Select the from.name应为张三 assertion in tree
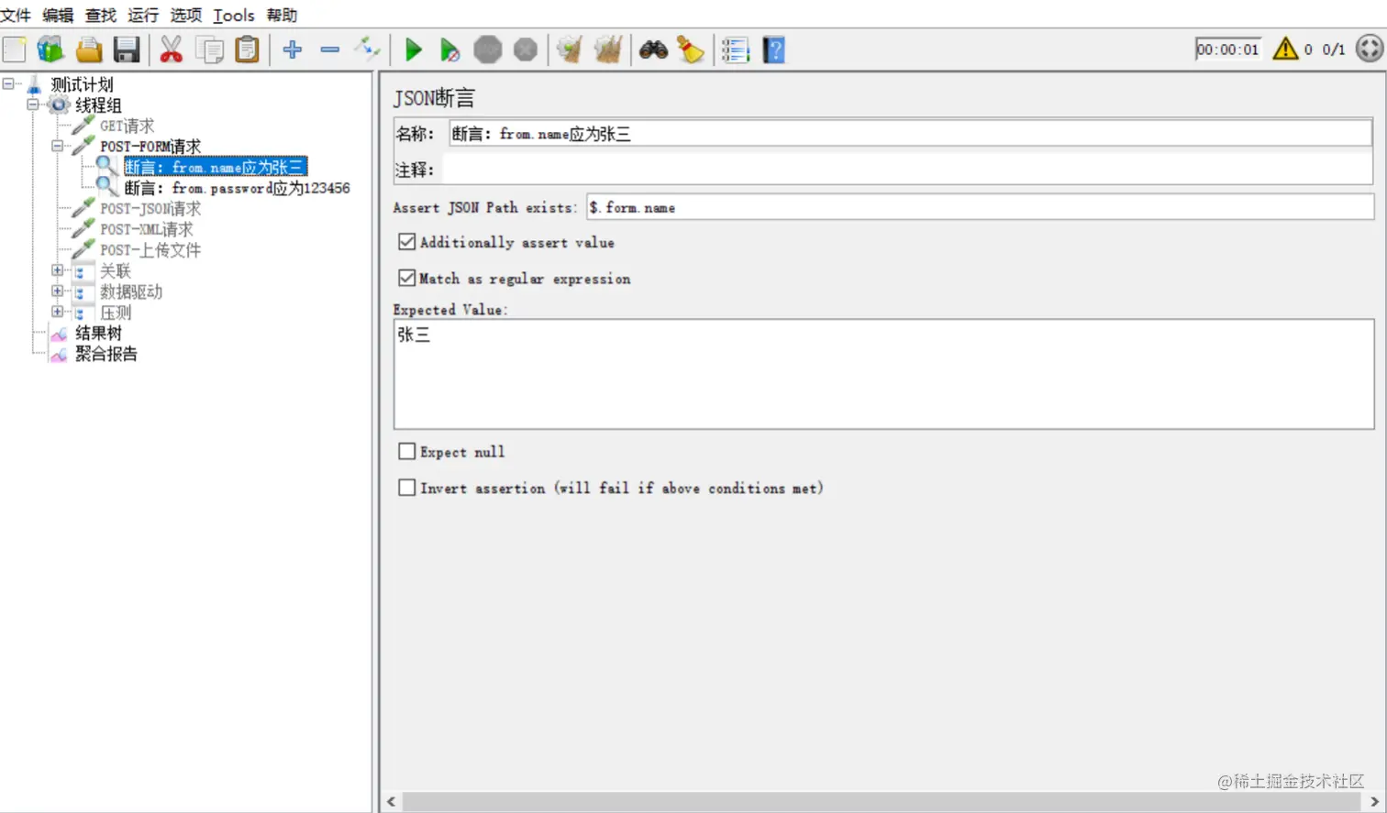Viewport: 1387px width, 813px height. pos(216,167)
